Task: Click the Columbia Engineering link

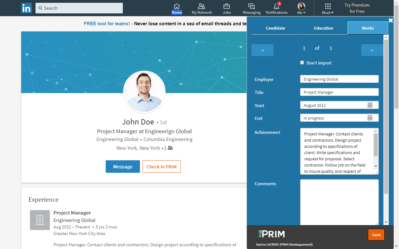Action: point(168,139)
